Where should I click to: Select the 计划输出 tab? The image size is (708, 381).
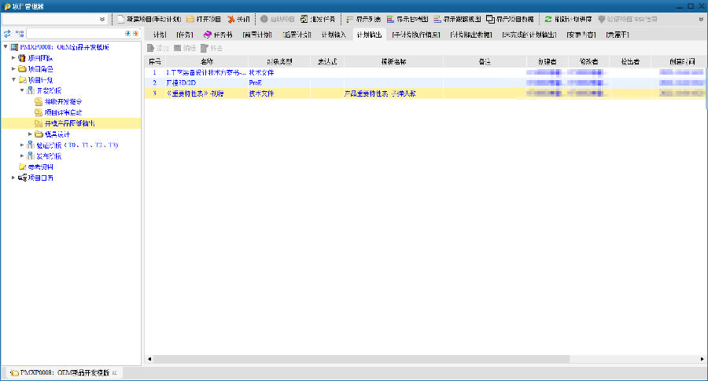pos(370,35)
